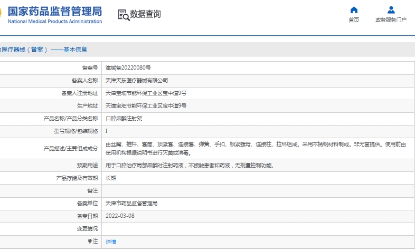Click the 首页 label
415x251 pixels.
click(354, 20)
